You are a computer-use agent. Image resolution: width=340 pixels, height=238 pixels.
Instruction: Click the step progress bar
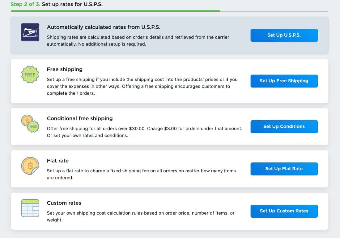pyautogui.click(x=169, y=11)
